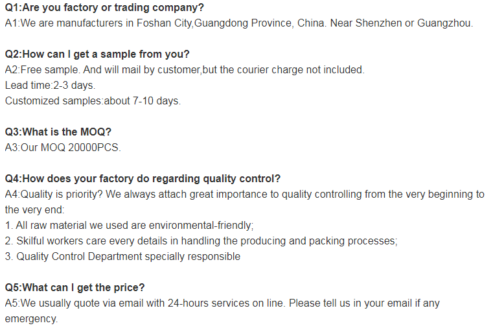Click the Q1 factory or trading company heading
Viewport: 504px width, 330px height.
pyautogui.click(x=104, y=7)
